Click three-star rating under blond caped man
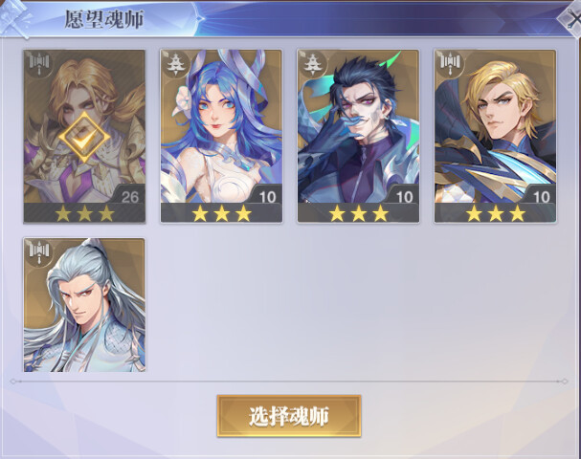This screenshot has height=459, width=581. click(496, 213)
